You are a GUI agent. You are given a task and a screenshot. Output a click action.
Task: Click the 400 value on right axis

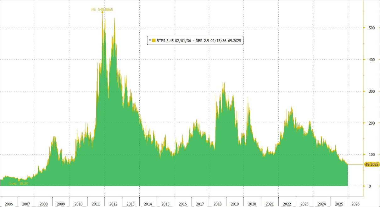tap(372, 59)
